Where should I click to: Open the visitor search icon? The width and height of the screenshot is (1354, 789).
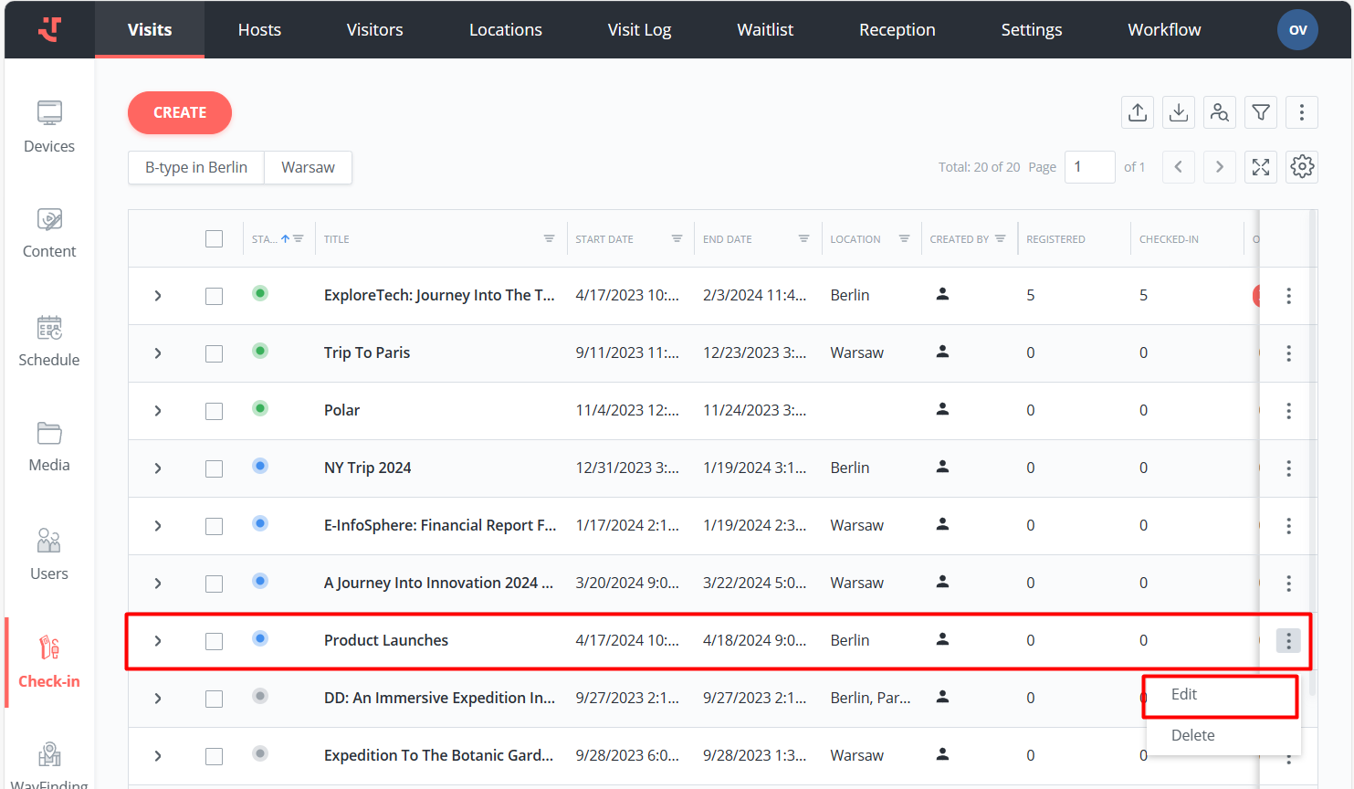(x=1219, y=112)
